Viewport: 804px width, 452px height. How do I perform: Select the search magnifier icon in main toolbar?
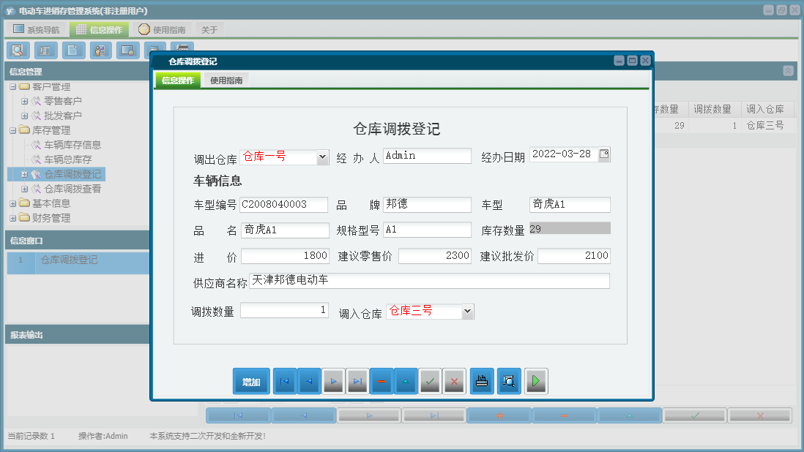tap(18, 50)
